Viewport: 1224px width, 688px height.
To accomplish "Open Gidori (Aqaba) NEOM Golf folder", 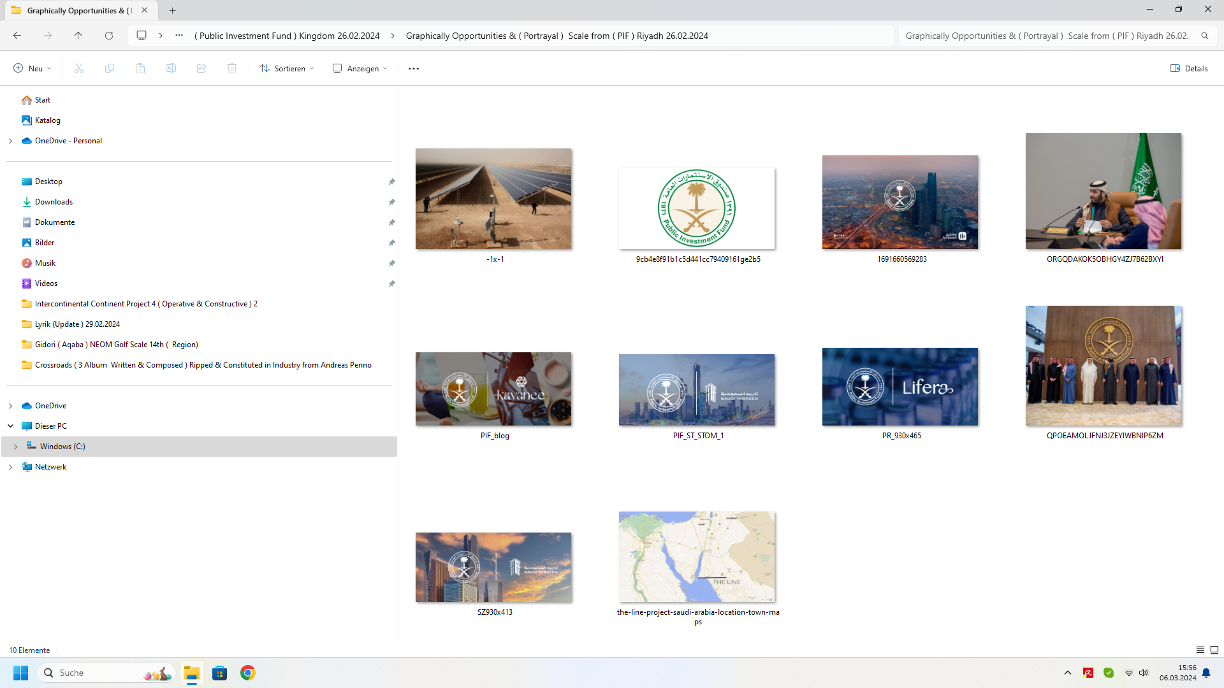I will coord(116,345).
